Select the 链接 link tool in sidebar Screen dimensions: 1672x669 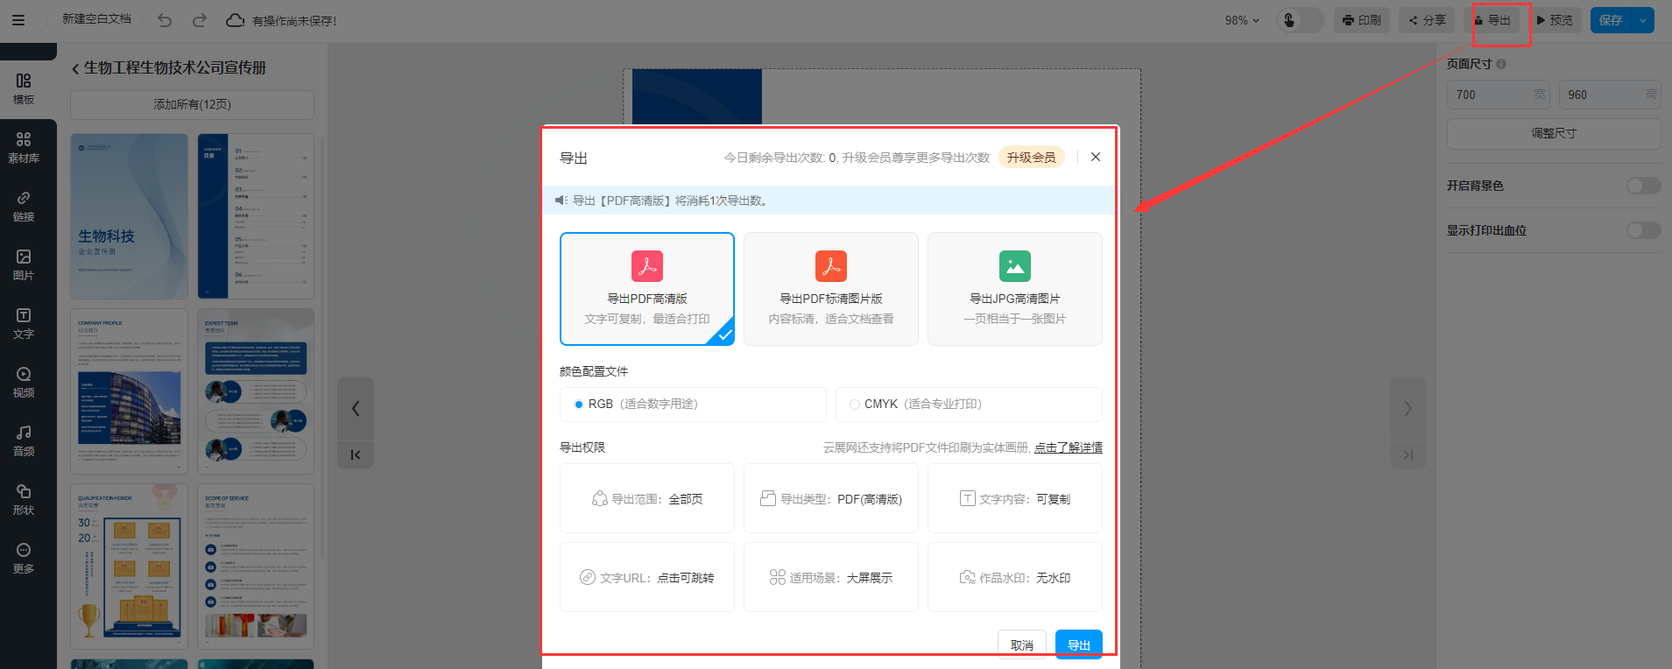click(x=24, y=206)
